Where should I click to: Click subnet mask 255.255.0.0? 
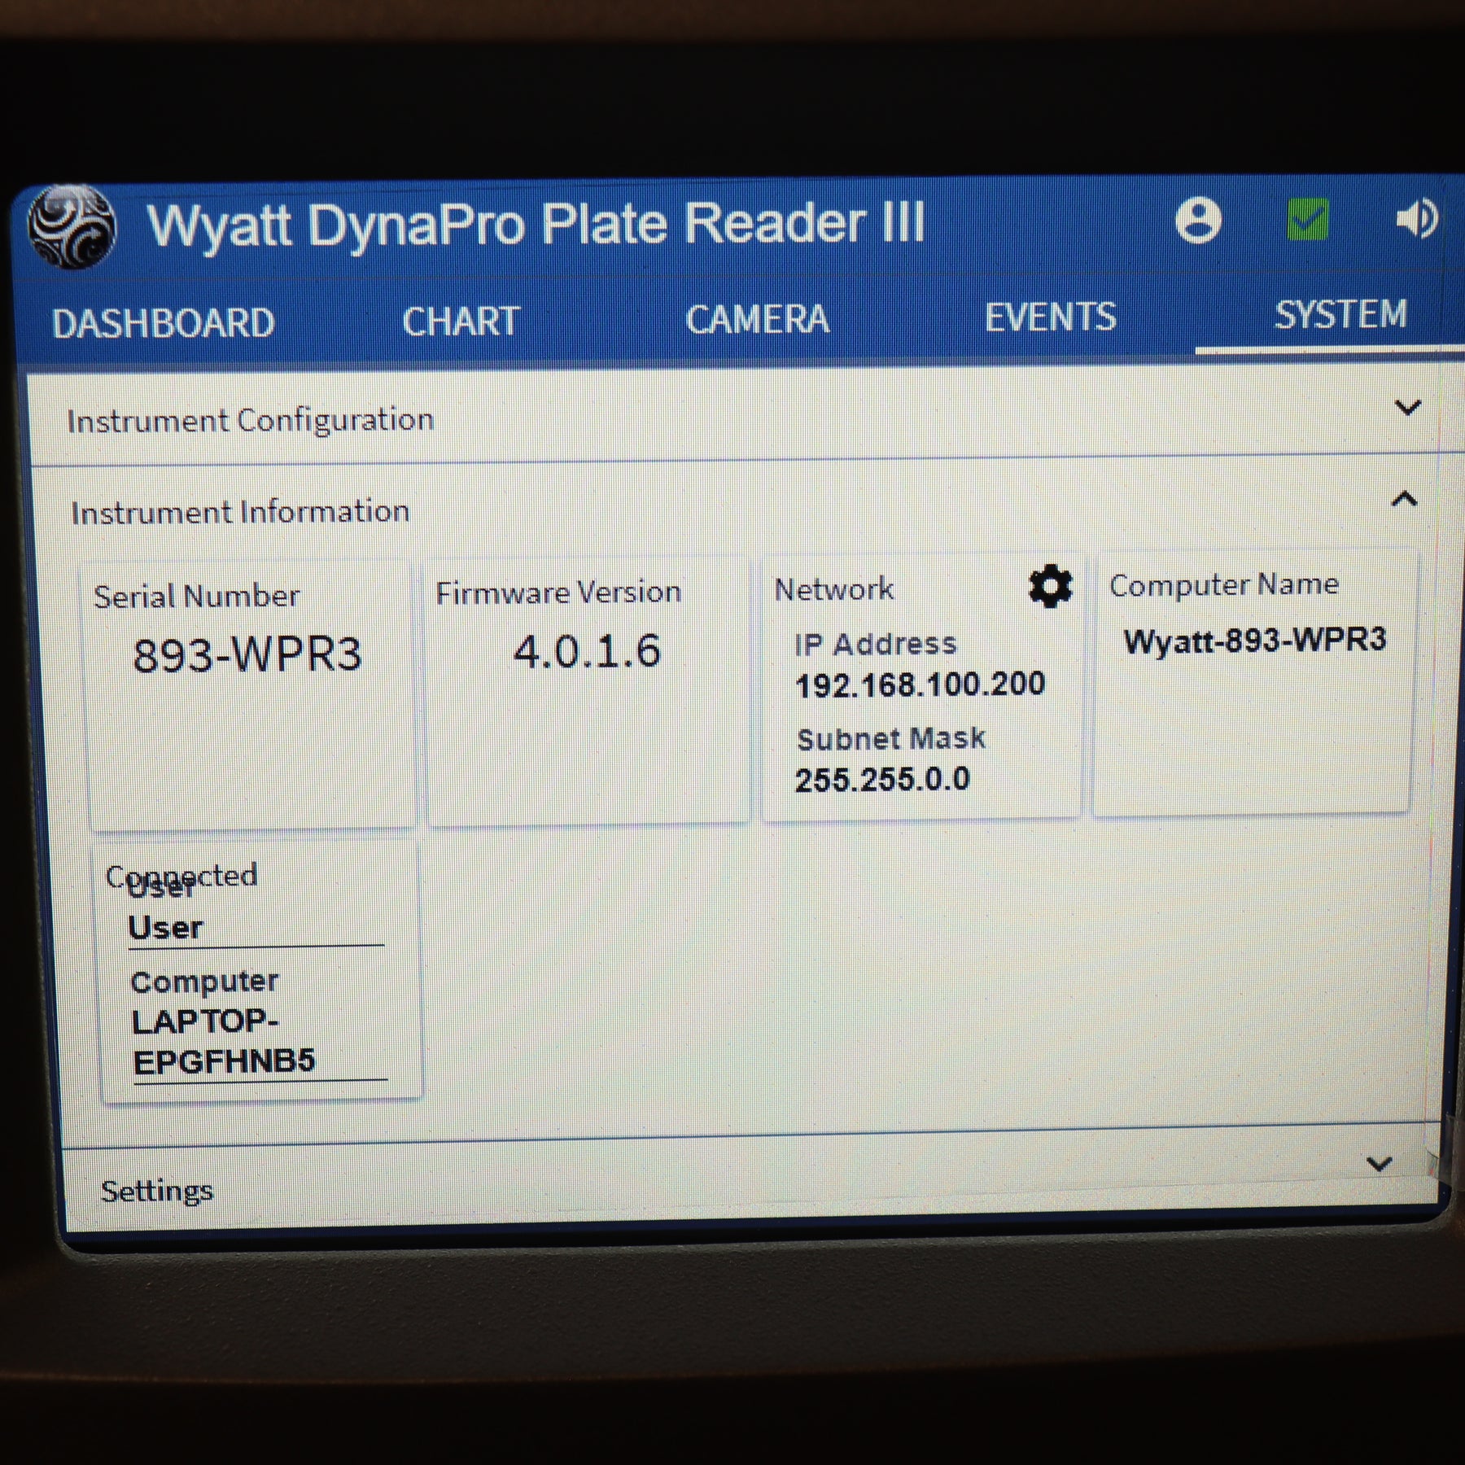[x=882, y=780]
